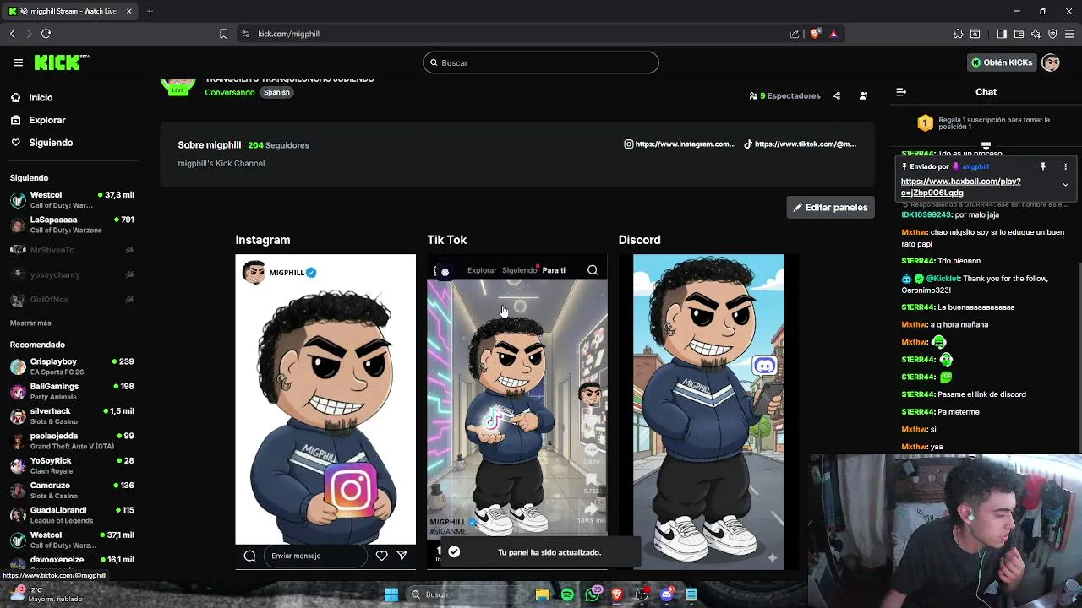The height and width of the screenshot is (608, 1082).
Task: Bookmark this page in the address bar
Action: 223,34
